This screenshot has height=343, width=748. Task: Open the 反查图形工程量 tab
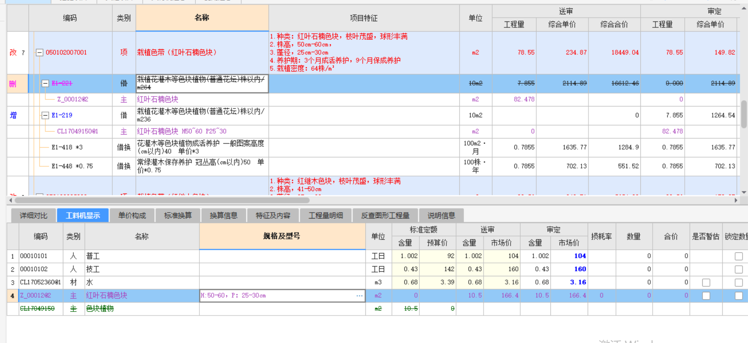[x=385, y=215]
